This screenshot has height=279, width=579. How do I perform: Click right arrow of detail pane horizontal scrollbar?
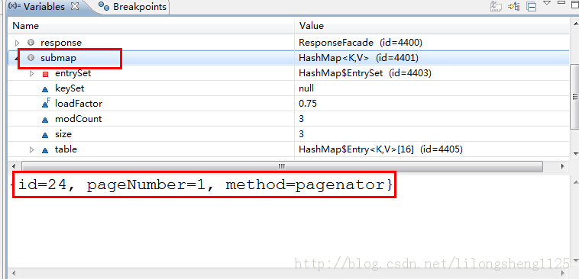(x=563, y=273)
